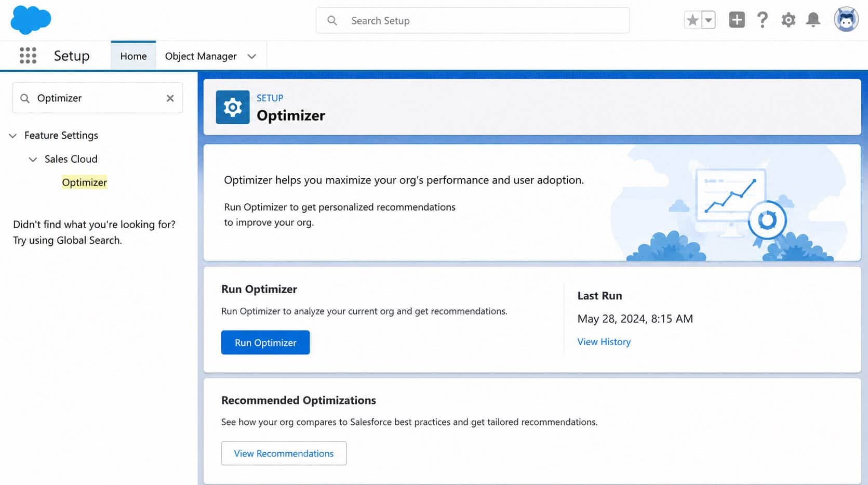Click the favorites star icon
This screenshot has width=868, height=485.
(692, 20)
